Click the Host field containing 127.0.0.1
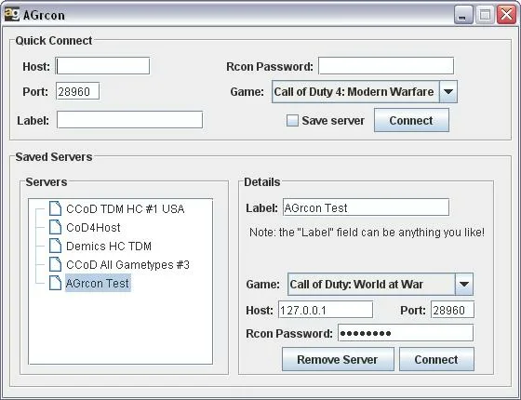Viewport: 521px width, 400px height. click(326, 310)
